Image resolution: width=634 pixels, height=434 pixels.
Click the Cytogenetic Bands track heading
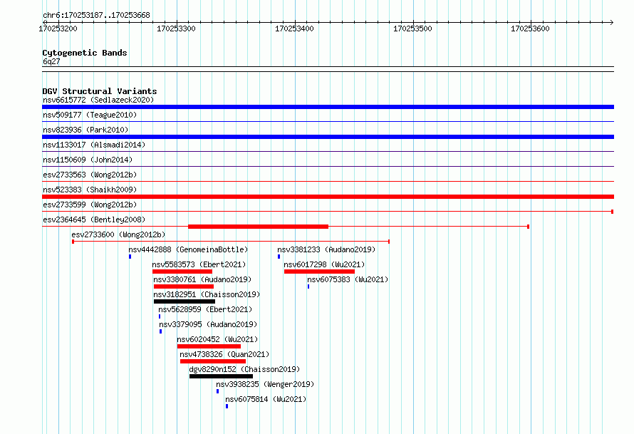coord(85,53)
